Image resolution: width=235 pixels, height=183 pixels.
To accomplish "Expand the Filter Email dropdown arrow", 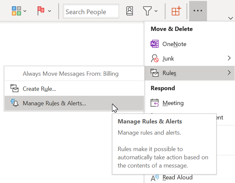I will tap(156, 11).
